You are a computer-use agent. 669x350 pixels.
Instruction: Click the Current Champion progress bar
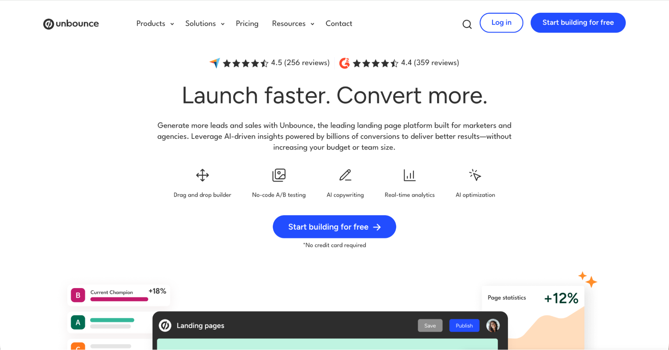(119, 299)
